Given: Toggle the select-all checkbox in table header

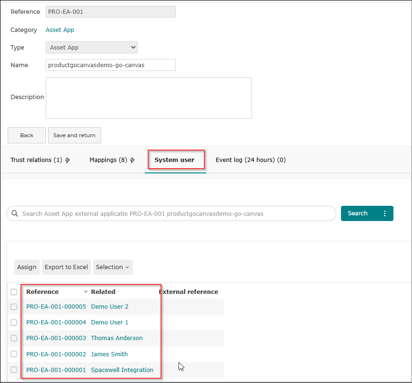Looking at the screenshot, I should pos(14,292).
